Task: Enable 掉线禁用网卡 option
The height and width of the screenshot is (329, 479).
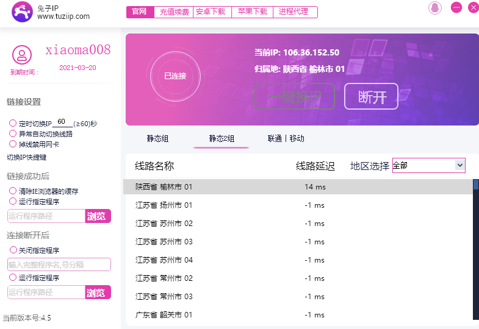Action: [13, 144]
